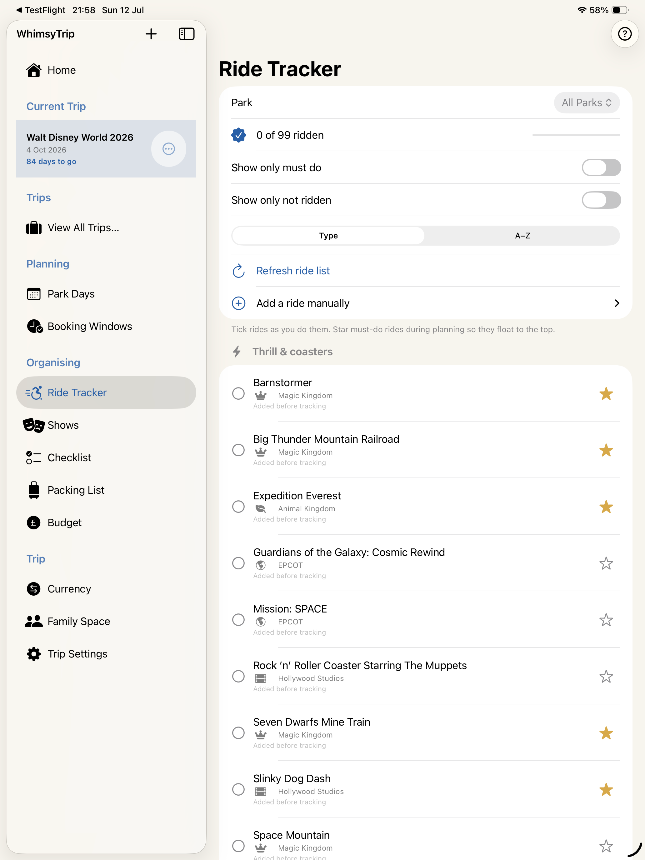Click the suitcase icon for View All Trips
This screenshot has height=860, width=645.
click(x=34, y=228)
